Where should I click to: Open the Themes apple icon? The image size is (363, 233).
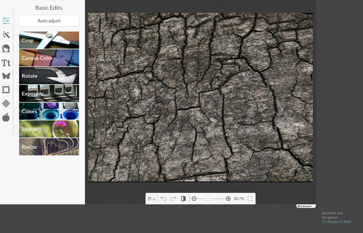[6, 117]
